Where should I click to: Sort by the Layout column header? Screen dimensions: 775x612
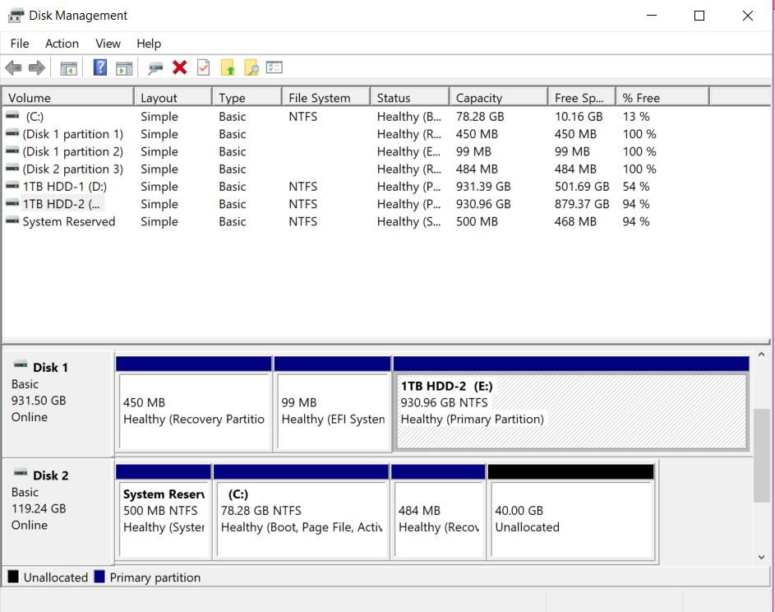pos(173,97)
